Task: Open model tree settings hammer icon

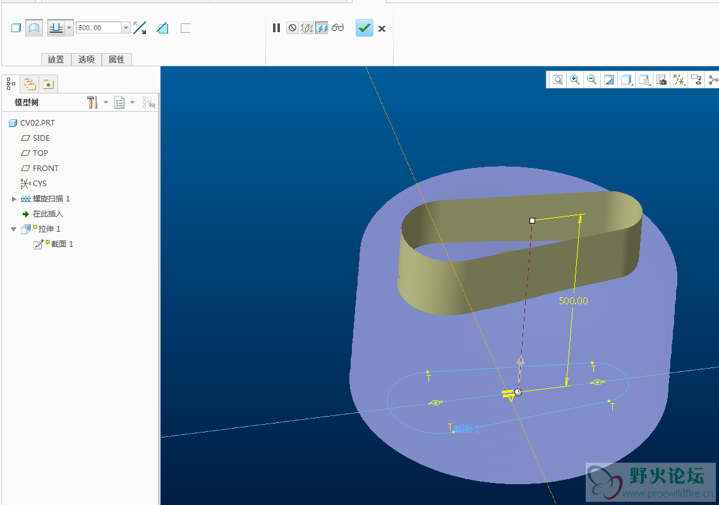Action: (93, 102)
